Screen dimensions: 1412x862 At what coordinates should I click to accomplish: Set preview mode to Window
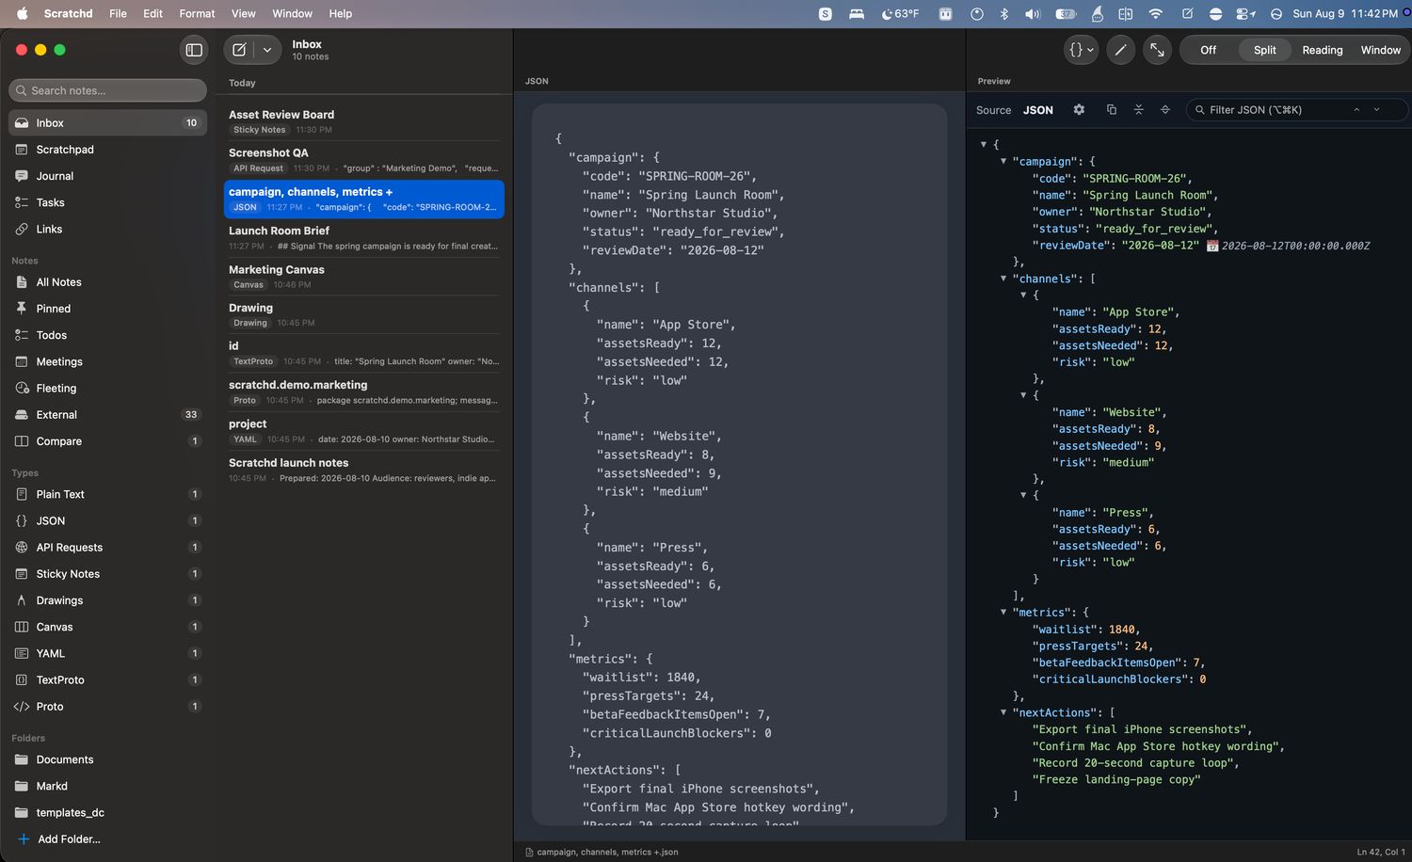(1380, 50)
